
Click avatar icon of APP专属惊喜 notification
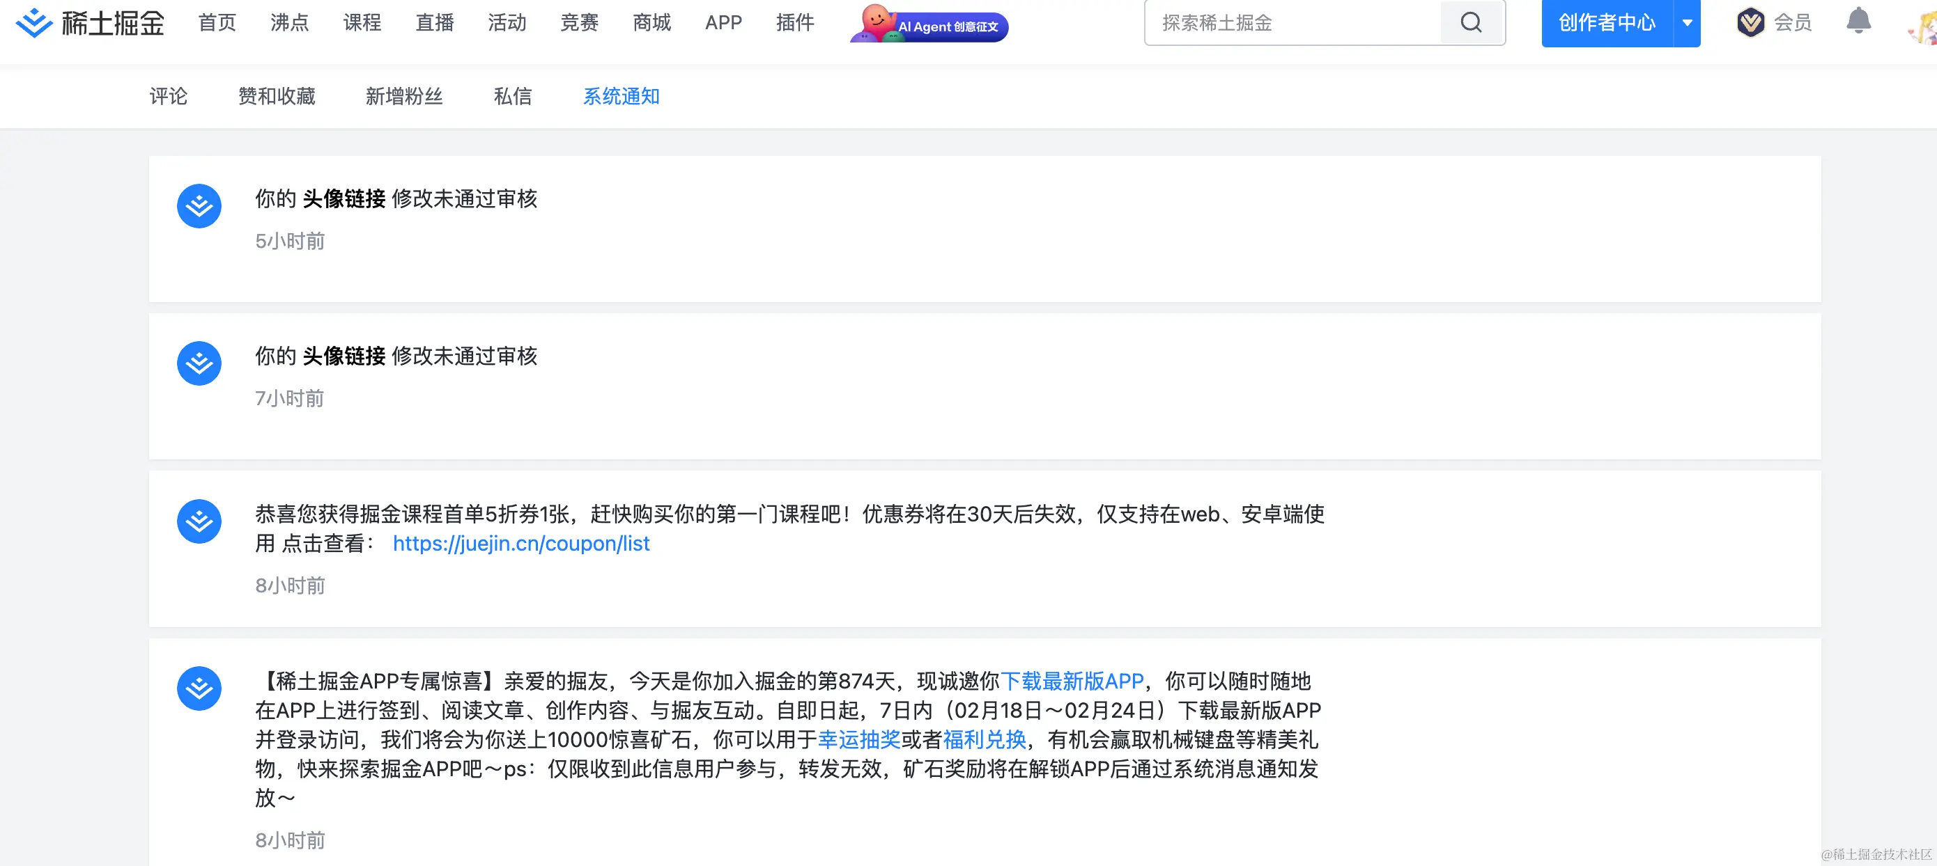click(199, 688)
